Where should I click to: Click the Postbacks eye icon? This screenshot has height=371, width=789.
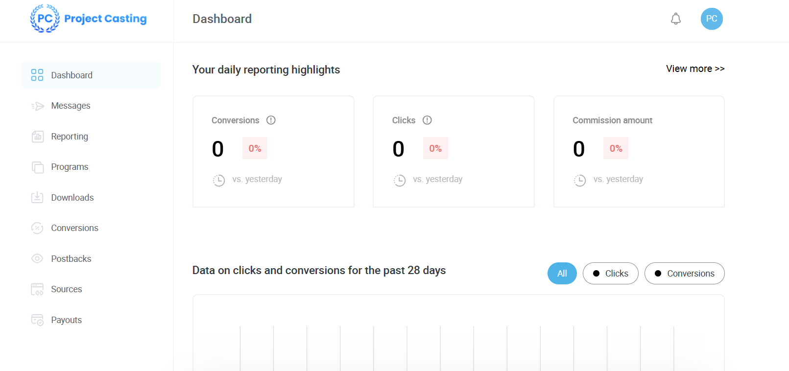coord(37,259)
